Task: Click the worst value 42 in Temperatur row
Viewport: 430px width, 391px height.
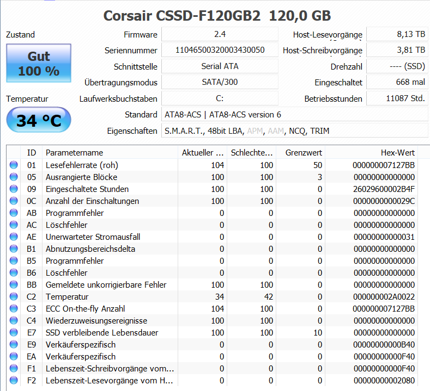Action: [269, 296]
